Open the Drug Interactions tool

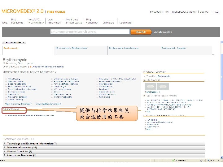click(x=17, y=21)
